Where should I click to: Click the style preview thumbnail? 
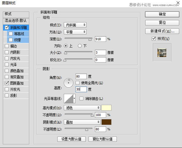[162, 53]
